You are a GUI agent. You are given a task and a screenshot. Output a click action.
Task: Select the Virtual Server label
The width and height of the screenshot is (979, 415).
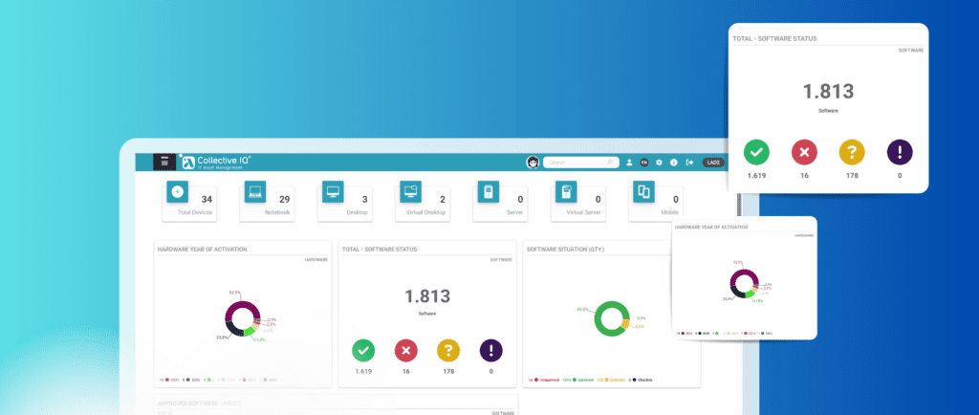click(x=584, y=213)
